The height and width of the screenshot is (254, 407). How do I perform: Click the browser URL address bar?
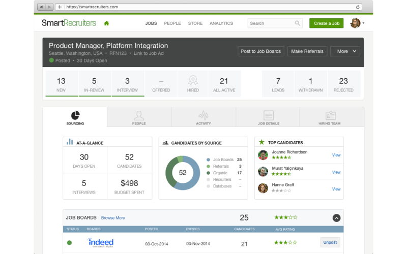tap(208, 7)
